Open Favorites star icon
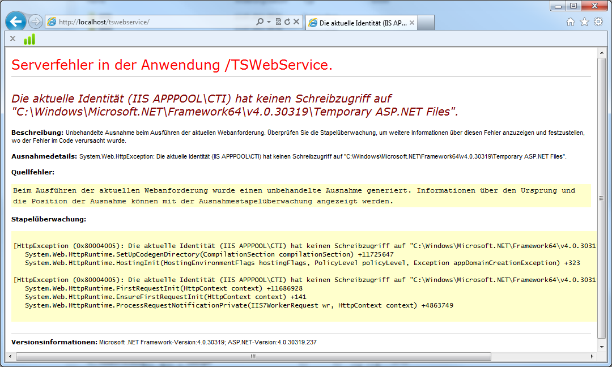Screen dimensions: 612x367 point(584,22)
